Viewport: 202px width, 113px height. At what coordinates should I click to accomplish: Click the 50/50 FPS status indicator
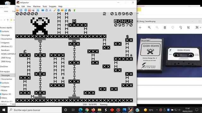(x=92, y=105)
